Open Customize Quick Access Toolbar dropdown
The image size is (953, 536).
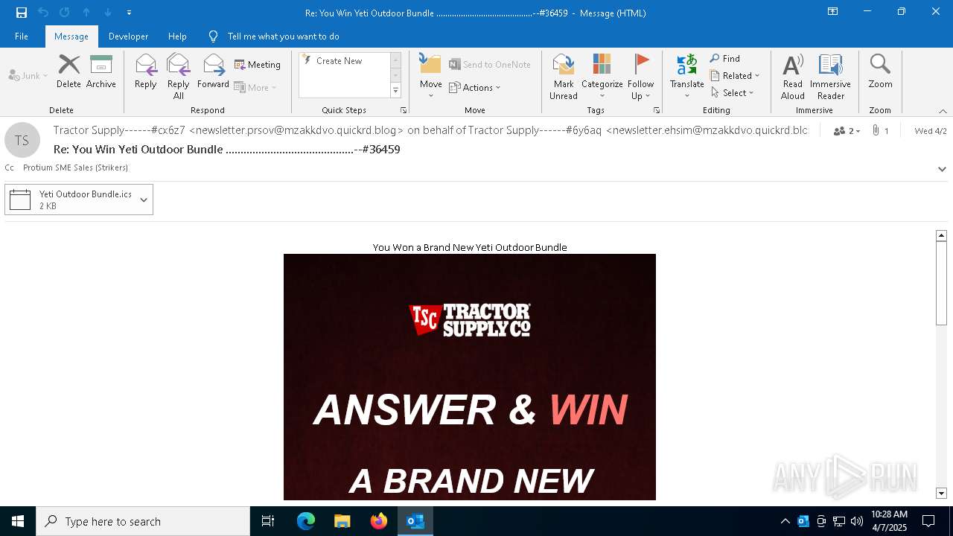click(129, 13)
